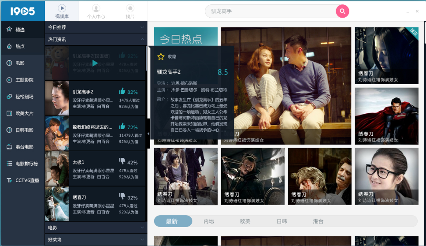Viewport: 426px width, 246px height.
Task: Open the large couple featured poster
Action: point(286,86)
